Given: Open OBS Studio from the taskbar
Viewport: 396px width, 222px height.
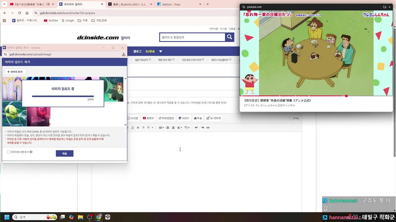Looking at the screenshot, I should 89,217.
